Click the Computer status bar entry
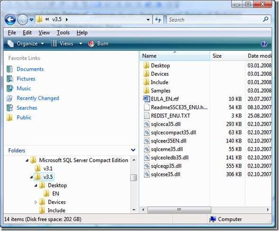This screenshot has height=231, width=279. pyautogui.click(x=226, y=219)
